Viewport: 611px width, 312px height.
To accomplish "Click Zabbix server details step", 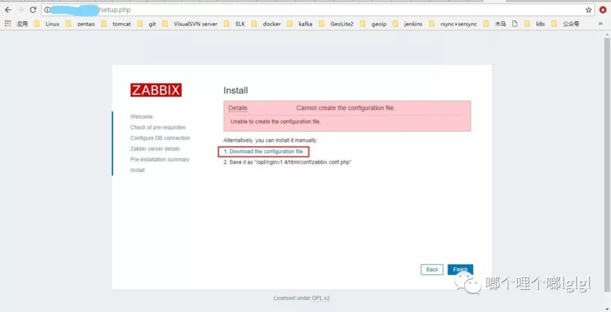I will point(155,149).
